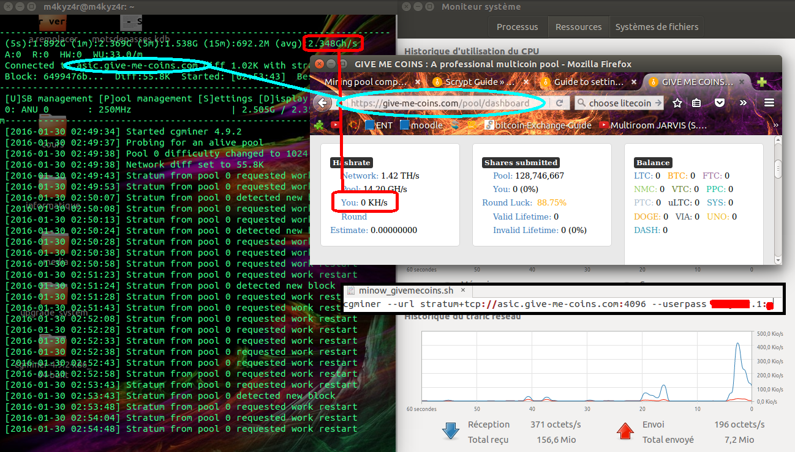Close the 'Mining pool comp…' tab

click(x=418, y=82)
